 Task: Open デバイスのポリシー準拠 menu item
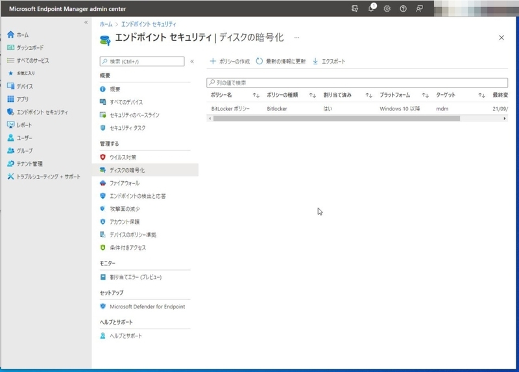click(133, 235)
